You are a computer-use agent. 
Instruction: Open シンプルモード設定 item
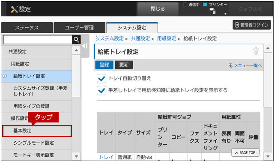[x=36, y=143]
